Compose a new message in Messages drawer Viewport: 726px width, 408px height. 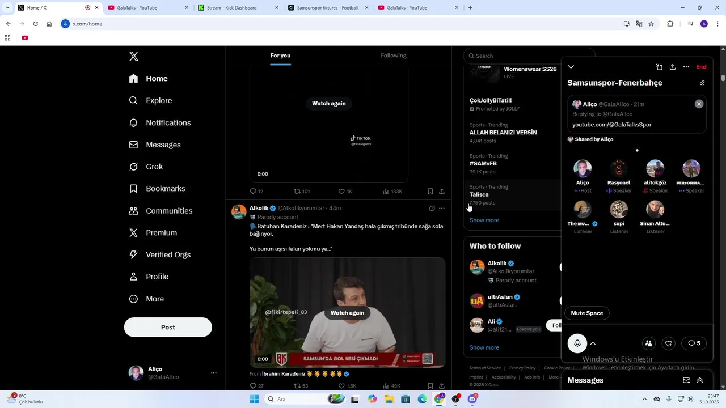pos(686,380)
